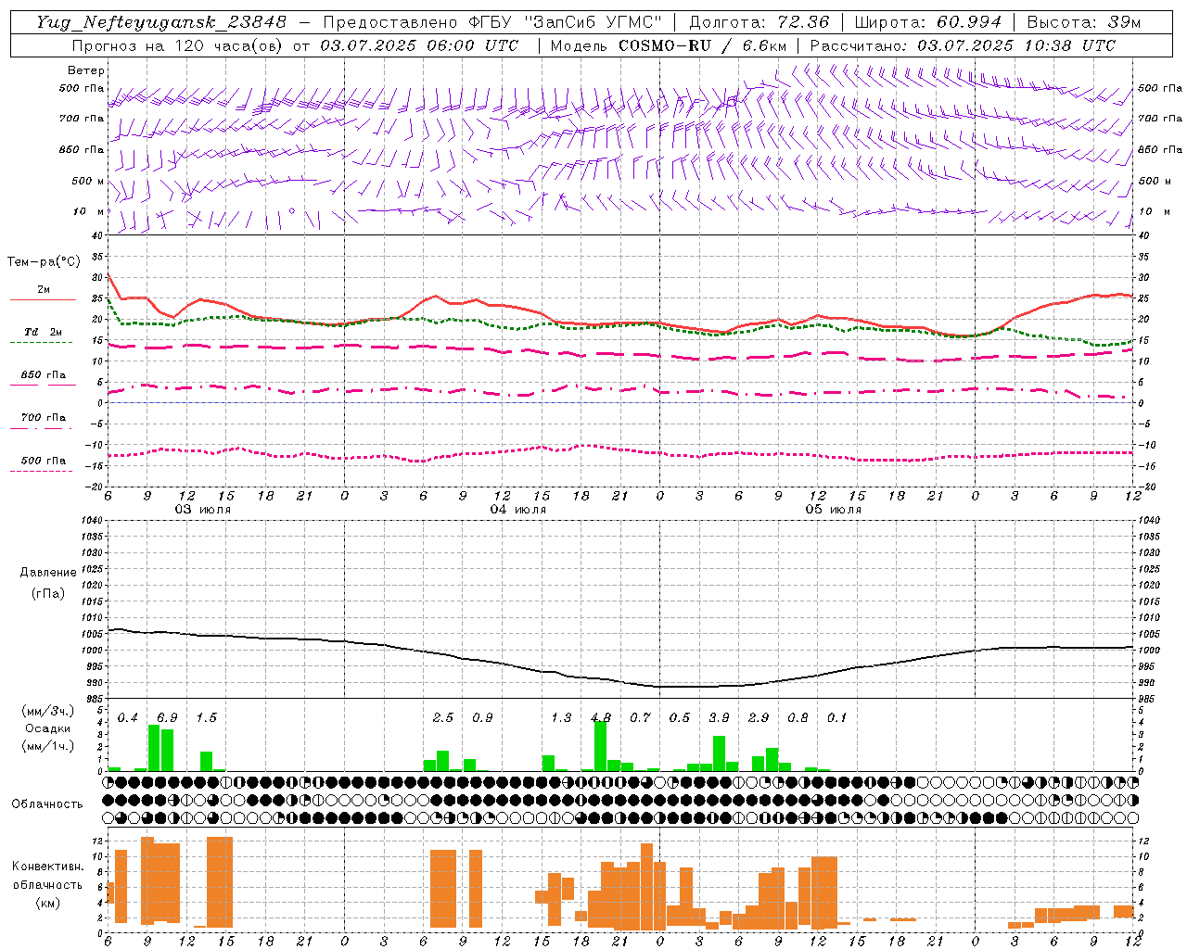The height and width of the screenshot is (949, 1187).
Task: Click the Модель COSMO-RU / 6.6км text
Action: 668,45
